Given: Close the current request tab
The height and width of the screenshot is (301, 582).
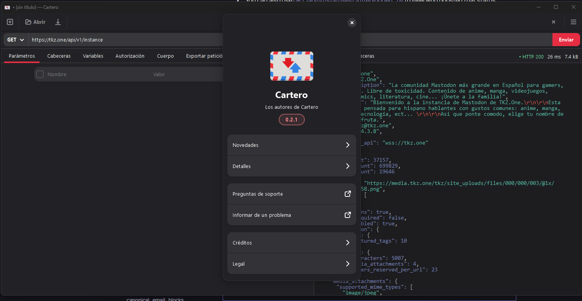Looking at the screenshot, I should pos(554,22).
